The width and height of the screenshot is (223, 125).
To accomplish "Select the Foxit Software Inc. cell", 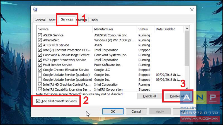I will pos(108,65).
